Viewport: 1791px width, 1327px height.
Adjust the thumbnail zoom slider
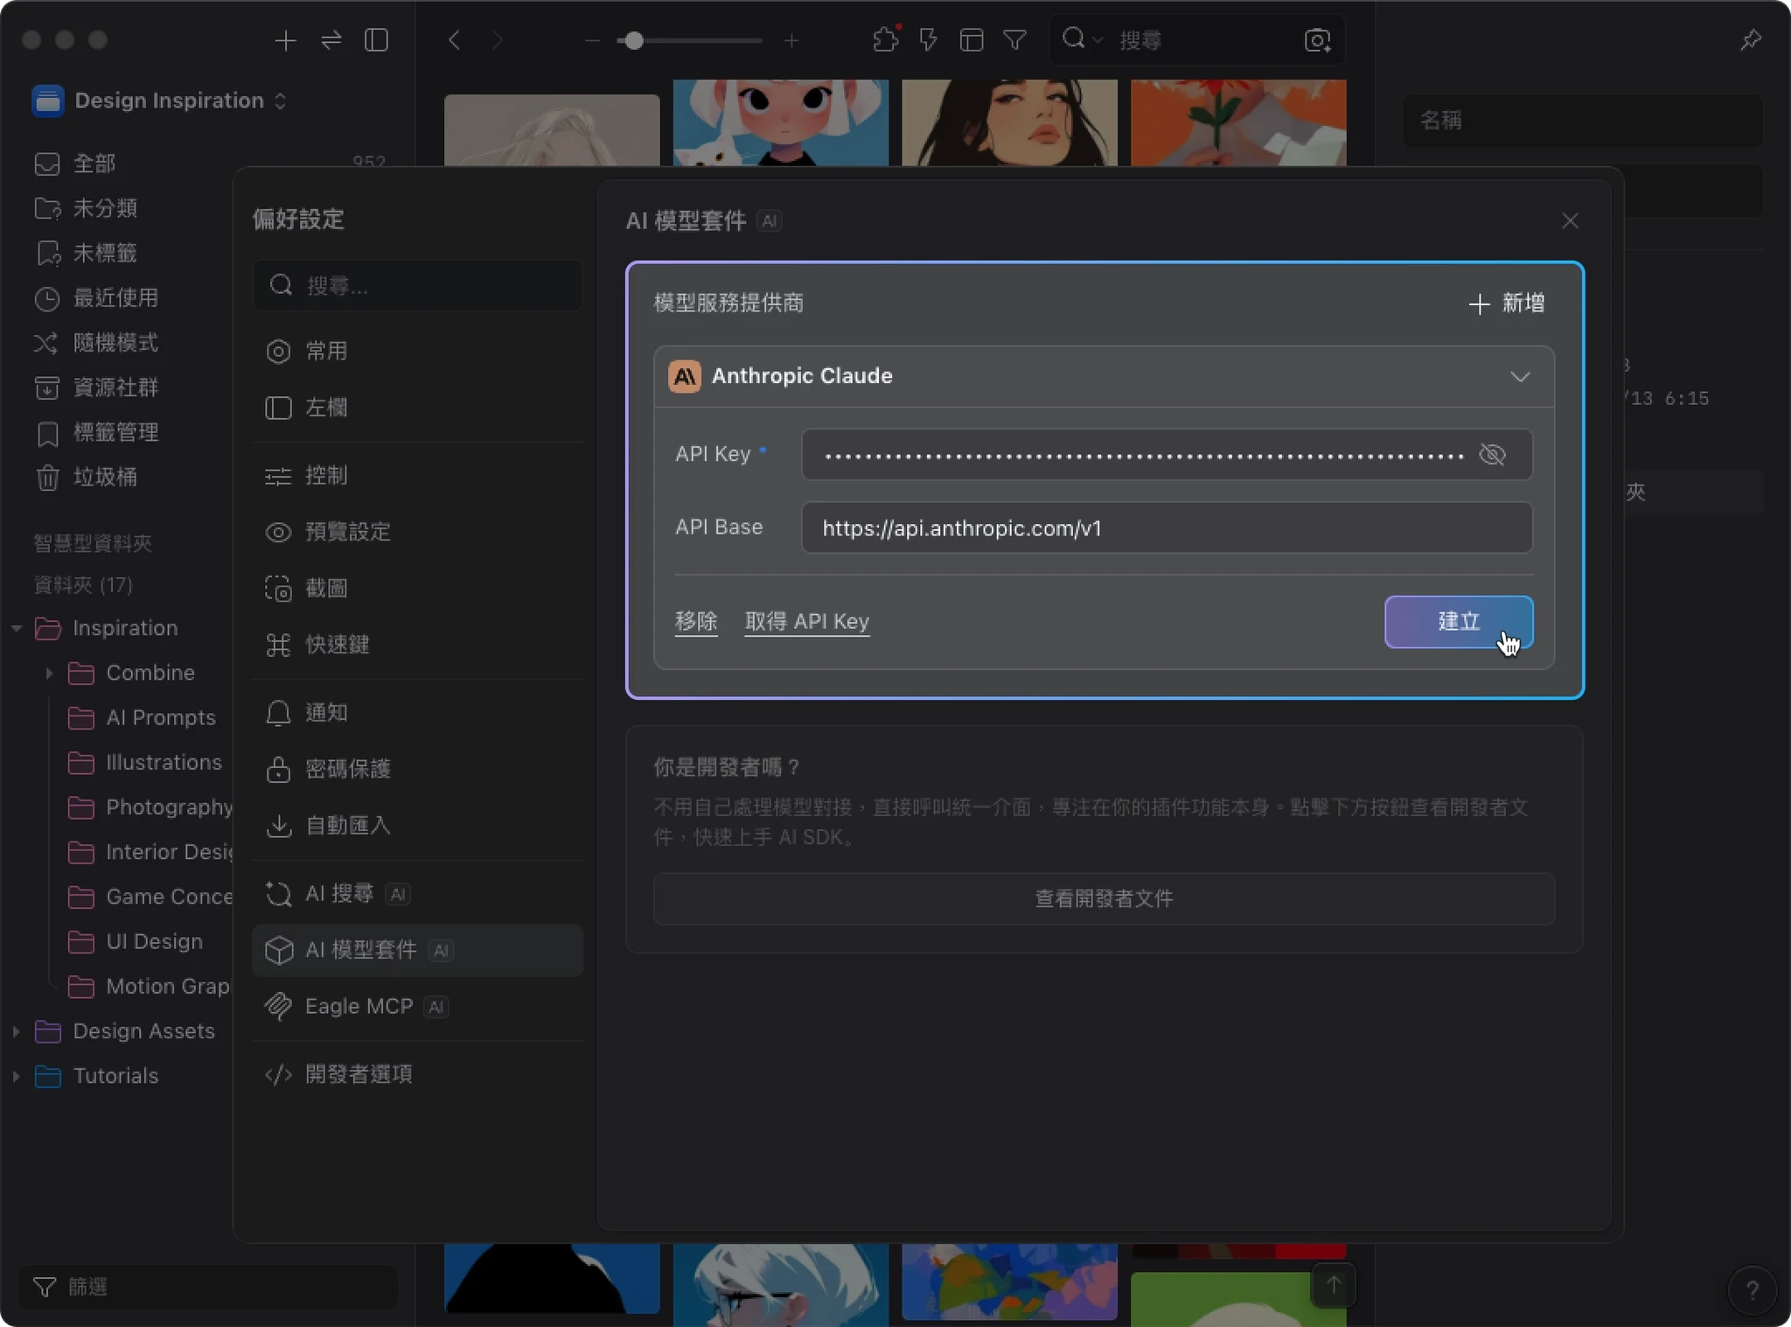635,40
